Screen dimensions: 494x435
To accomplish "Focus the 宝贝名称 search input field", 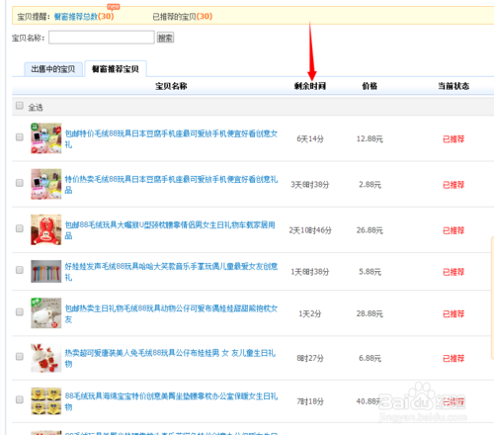I will [x=102, y=38].
